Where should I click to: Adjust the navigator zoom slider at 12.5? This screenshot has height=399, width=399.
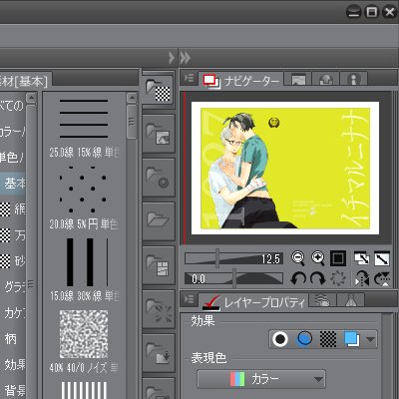point(233,258)
